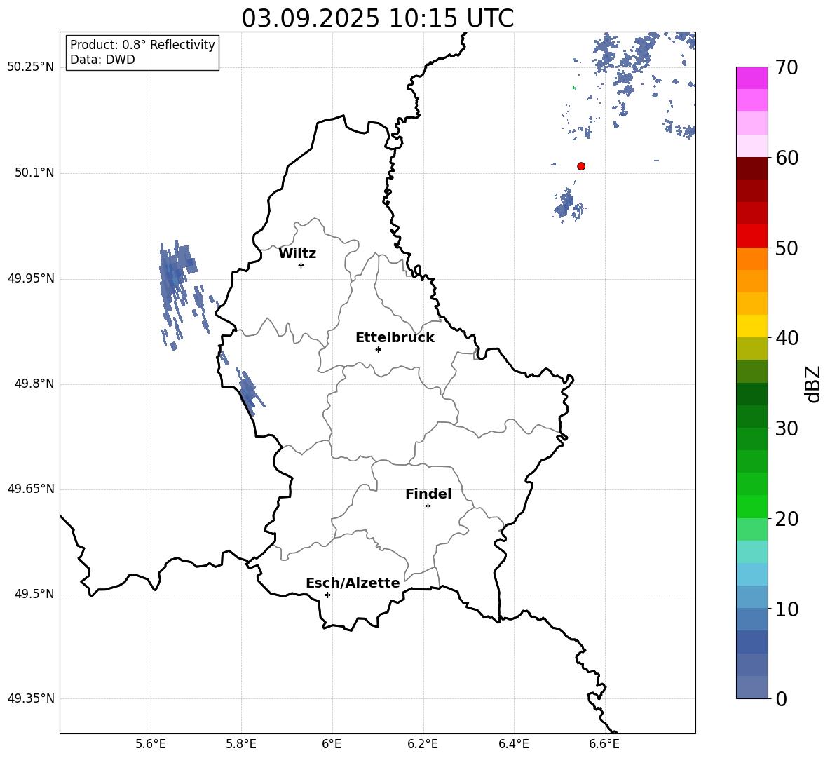
Task: Click the turquoise colorbar segment below 20
Action: click(752, 552)
